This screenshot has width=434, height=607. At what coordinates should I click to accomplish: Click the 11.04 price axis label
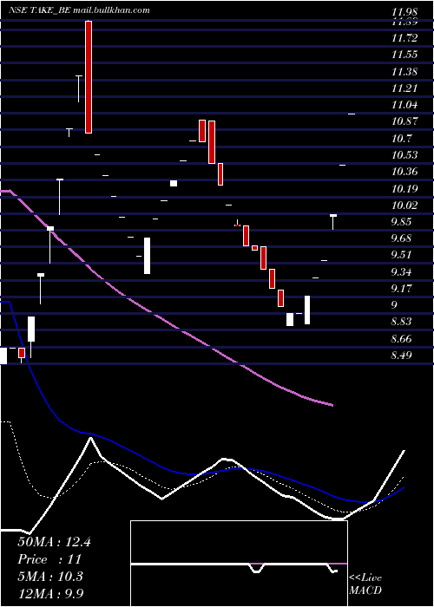pyautogui.click(x=405, y=105)
